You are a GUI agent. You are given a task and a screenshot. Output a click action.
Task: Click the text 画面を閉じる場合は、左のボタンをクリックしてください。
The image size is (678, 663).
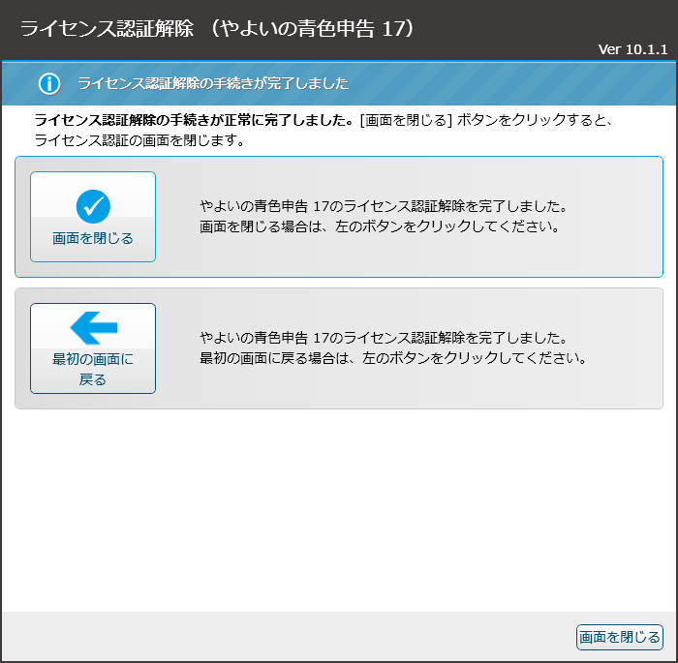coord(380,226)
